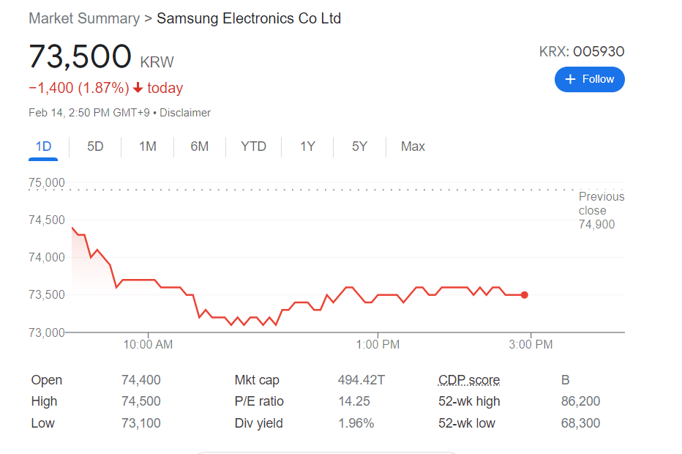Open the Market Summary breadcrumb link

point(83,18)
